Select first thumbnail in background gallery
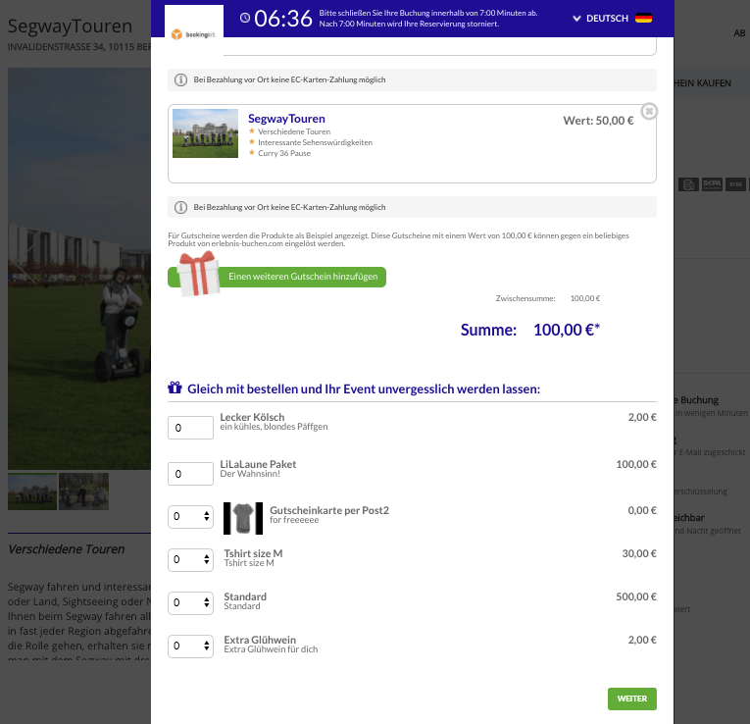 32,491
